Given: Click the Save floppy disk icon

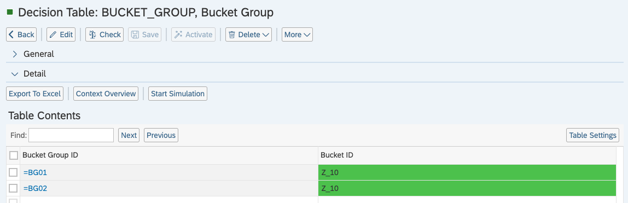Looking at the screenshot, I should [x=135, y=34].
